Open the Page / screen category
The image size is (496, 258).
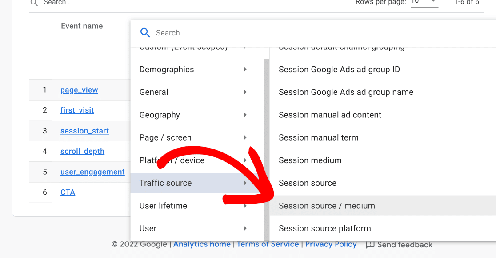(165, 137)
